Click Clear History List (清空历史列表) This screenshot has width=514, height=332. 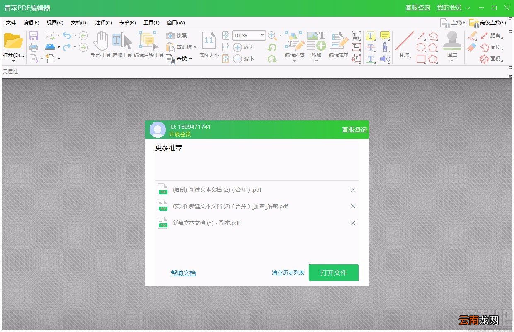[288, 273]
